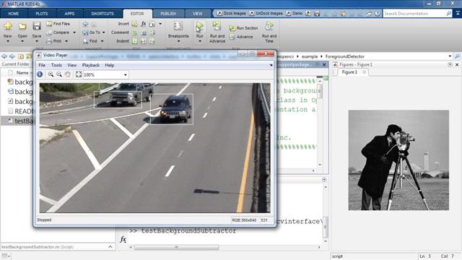Click the Find Files button
This screenshot has height=260, width=462.
point(58,24)
